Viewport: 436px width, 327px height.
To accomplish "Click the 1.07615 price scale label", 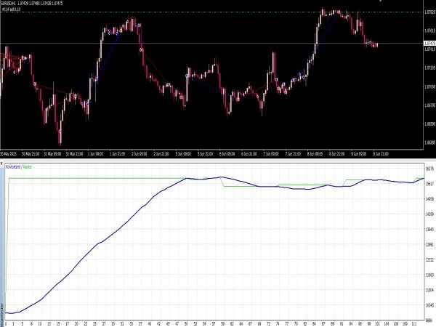I will pyautogui.click(x=430, y=31).
